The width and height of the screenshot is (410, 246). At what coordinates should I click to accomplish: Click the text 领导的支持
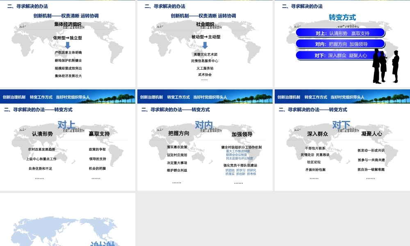[x=98, y=159]
